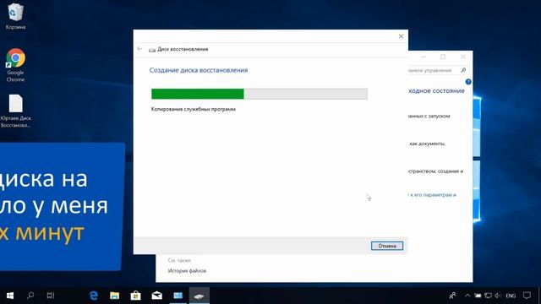Open the People icon in system tray
The image size is (541, 304).
[452, 296]
